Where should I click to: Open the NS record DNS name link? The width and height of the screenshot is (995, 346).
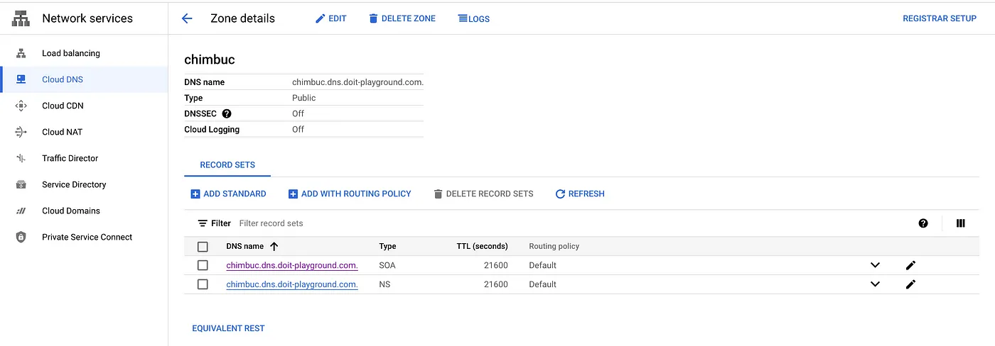[x=292, y=284]
